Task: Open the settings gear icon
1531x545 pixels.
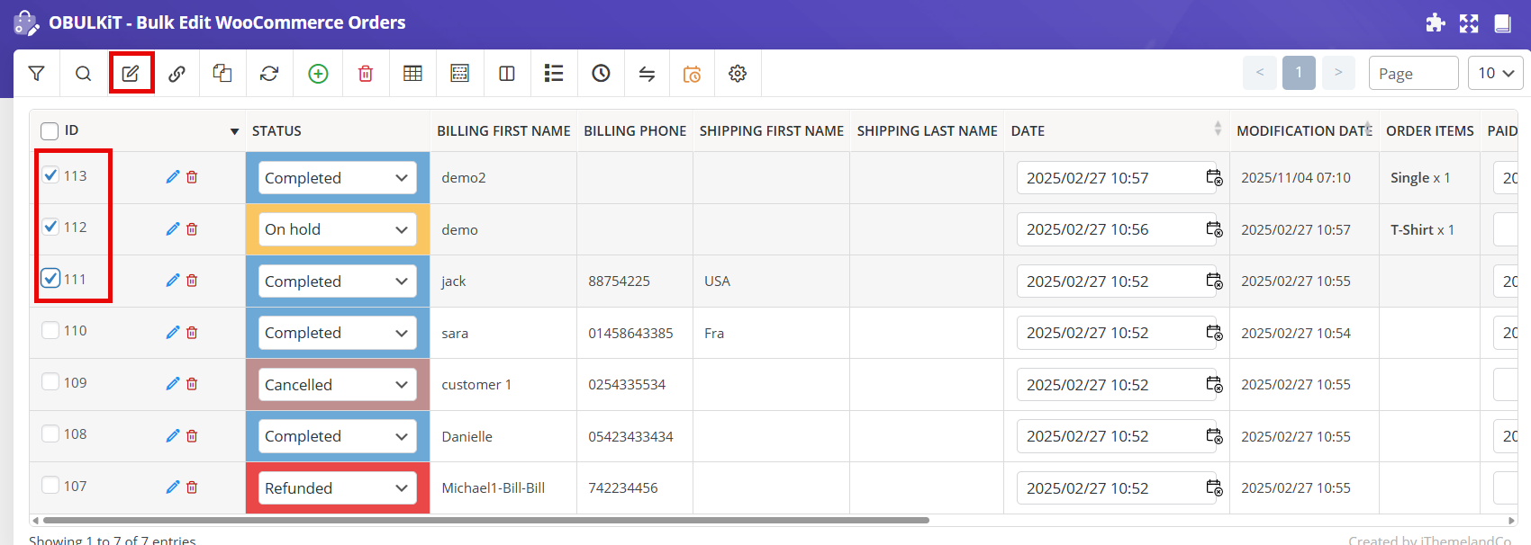Action: tap(738, 74)
